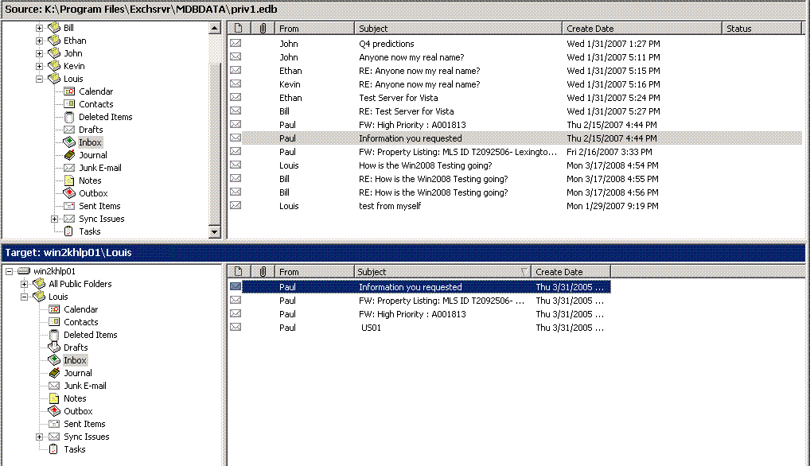Screen dimensions: 810x466
Task: Click the Notes icon in target tree
Action: [54, 398]
